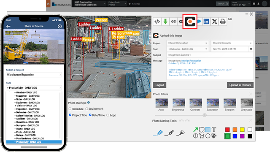Enable the Logo overlay checkbox
The image size is (270, 152).
[108, 115]
